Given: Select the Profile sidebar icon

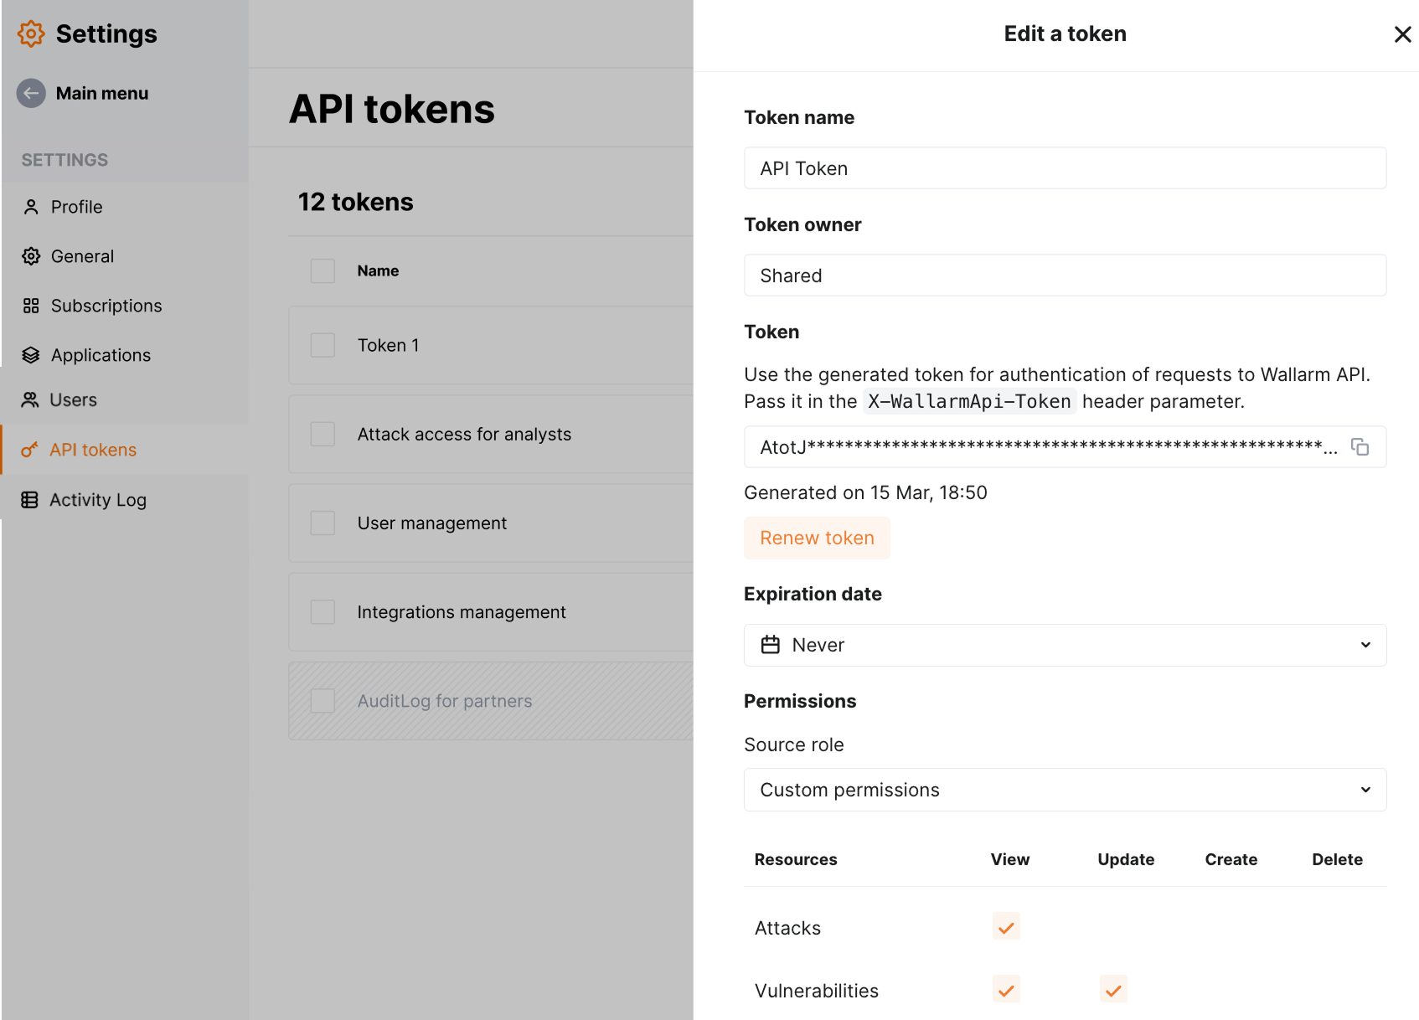Looking at the screenshot, I should pyautogui.click(x=30, y=207).
